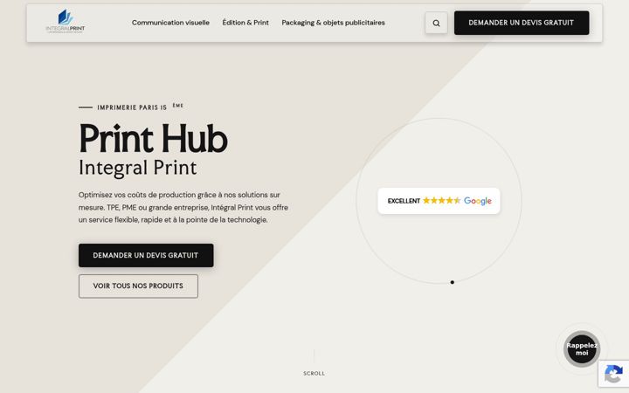The width and height of the screenshot is (629, 393).
Task: Click Voir tous nos produits button
Action: (x=138, y=286)
